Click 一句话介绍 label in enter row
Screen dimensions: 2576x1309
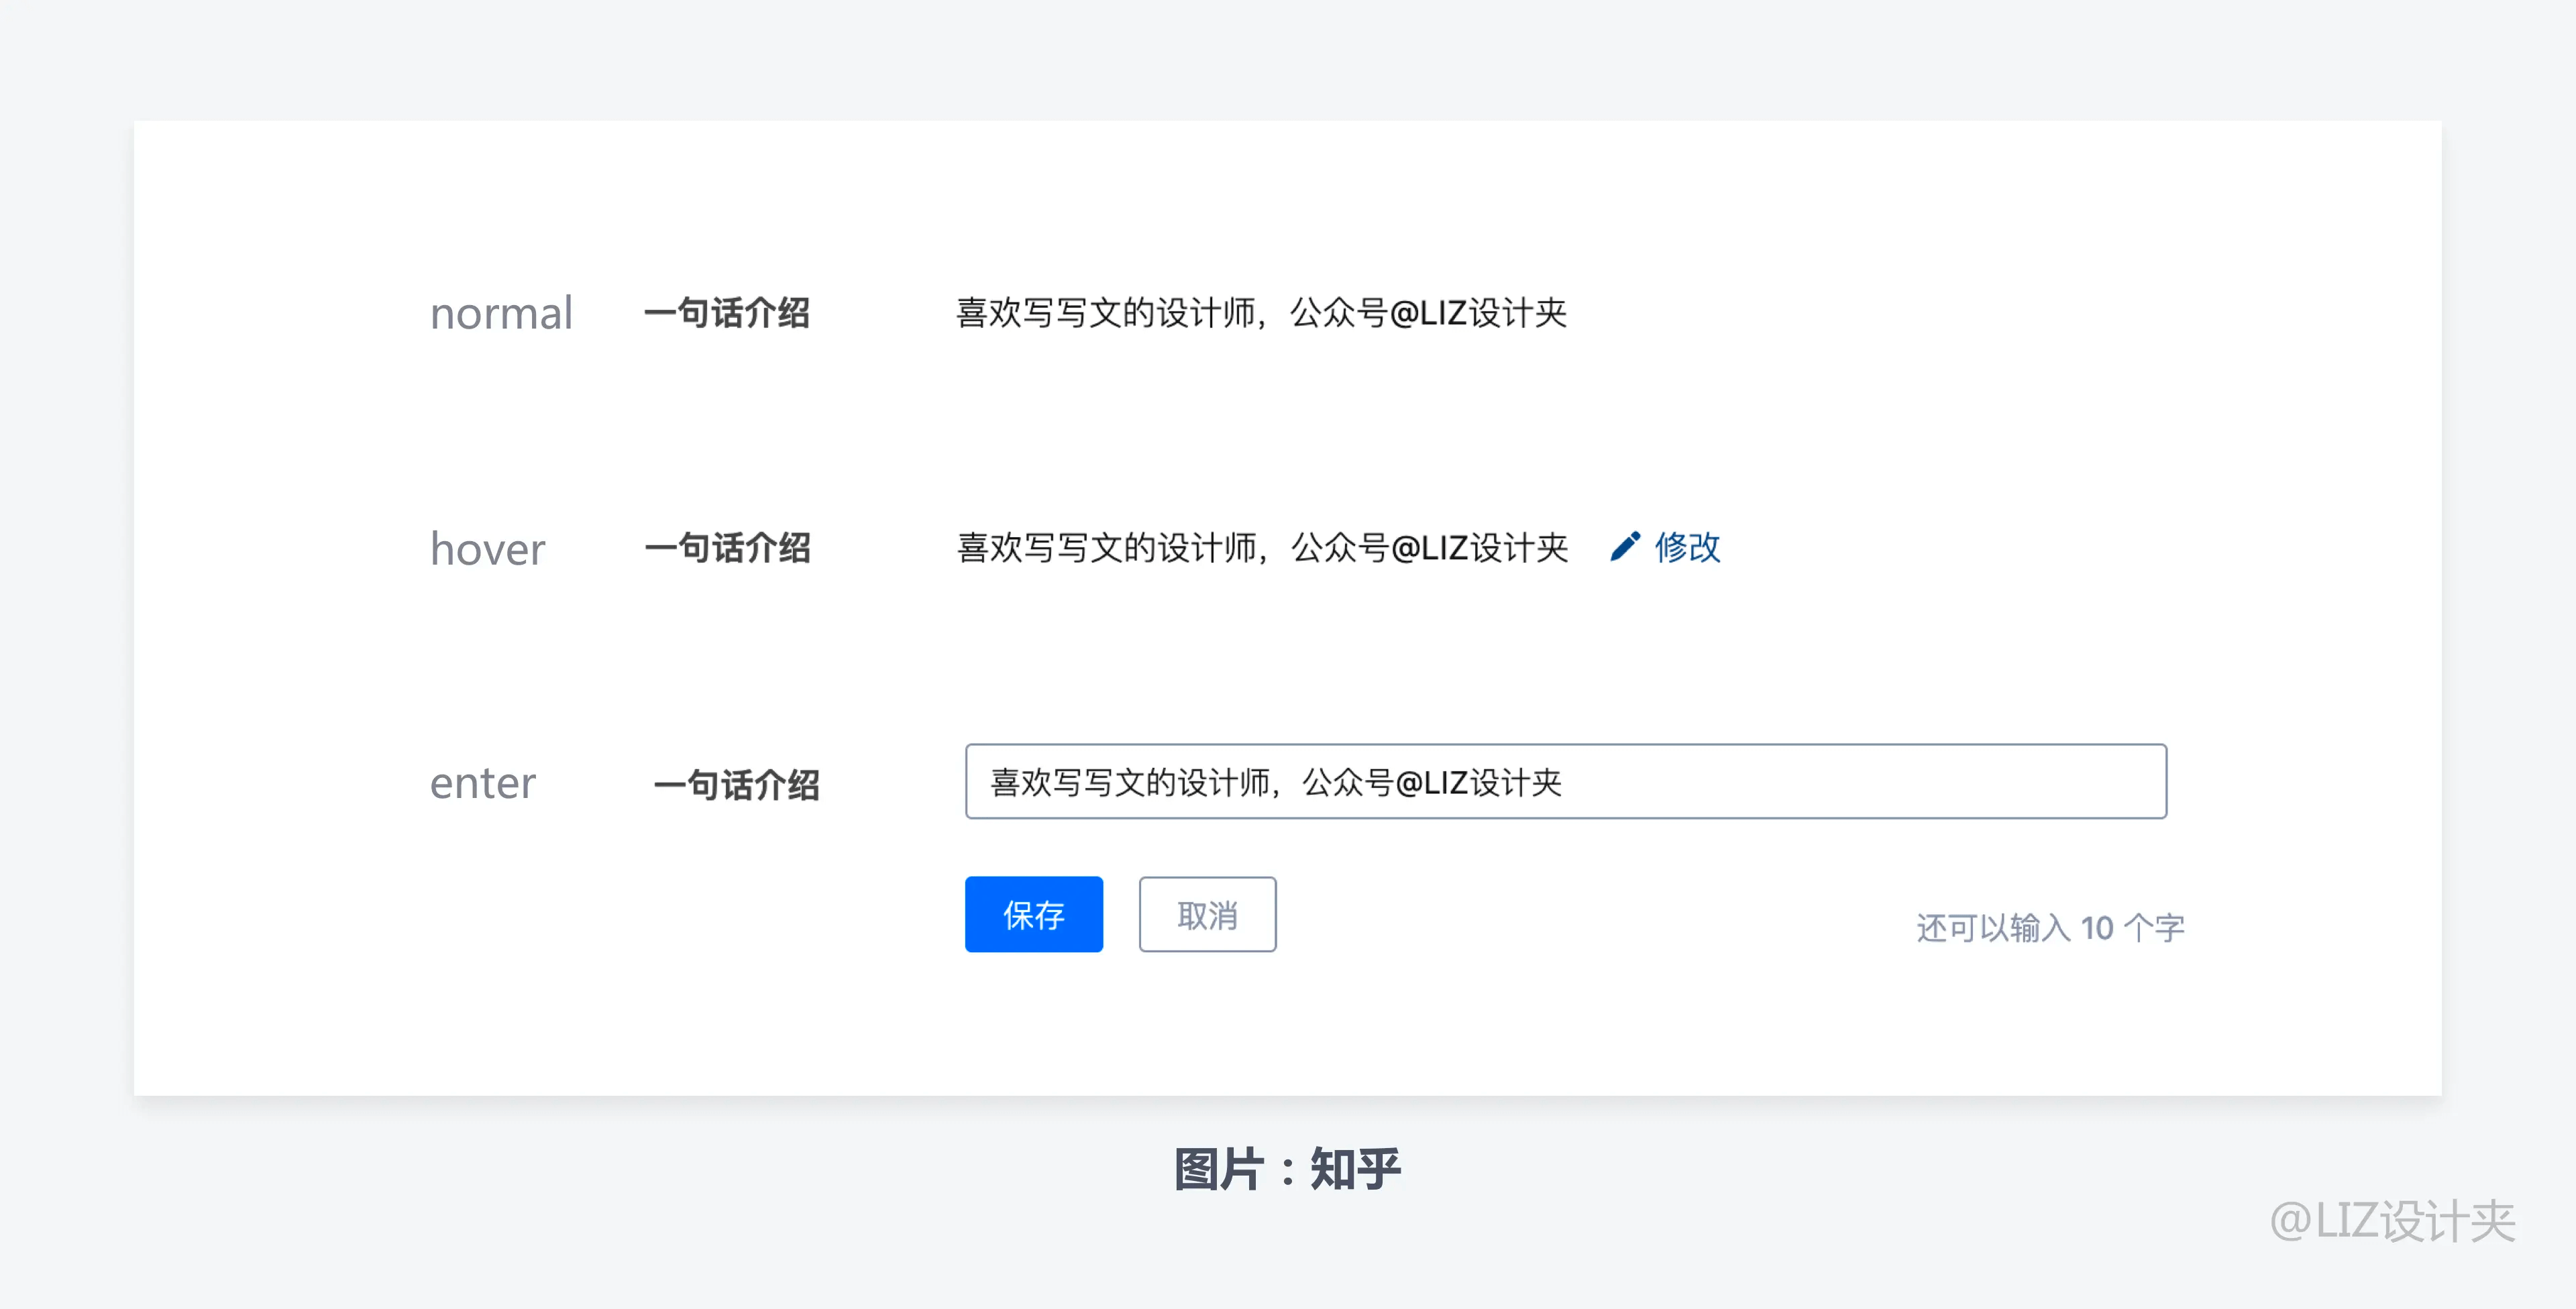coord(736,785)
